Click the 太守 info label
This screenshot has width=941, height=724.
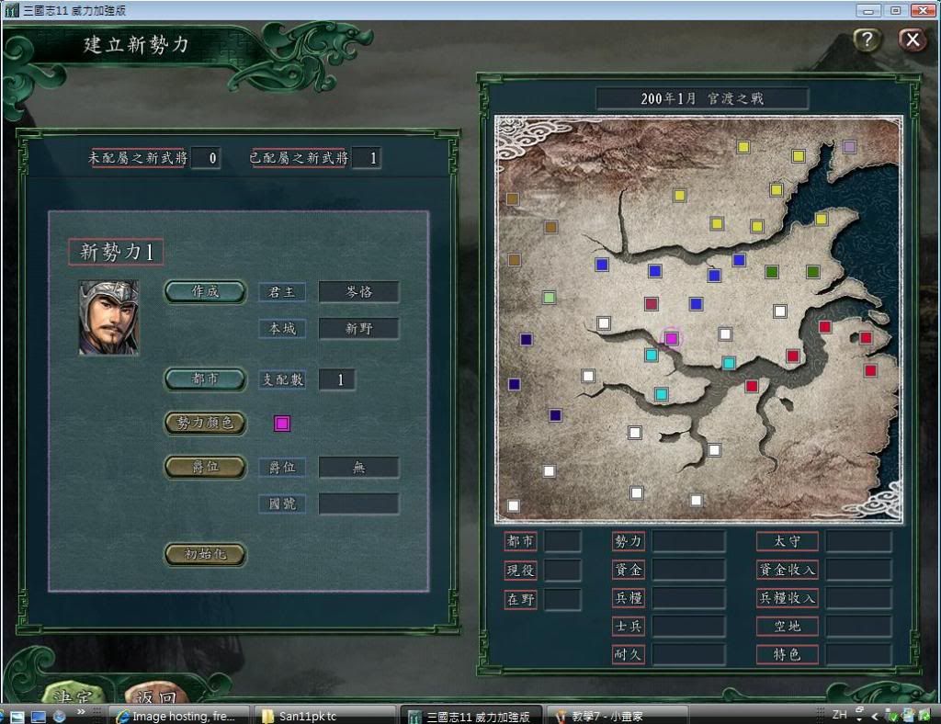coord(787,542)
